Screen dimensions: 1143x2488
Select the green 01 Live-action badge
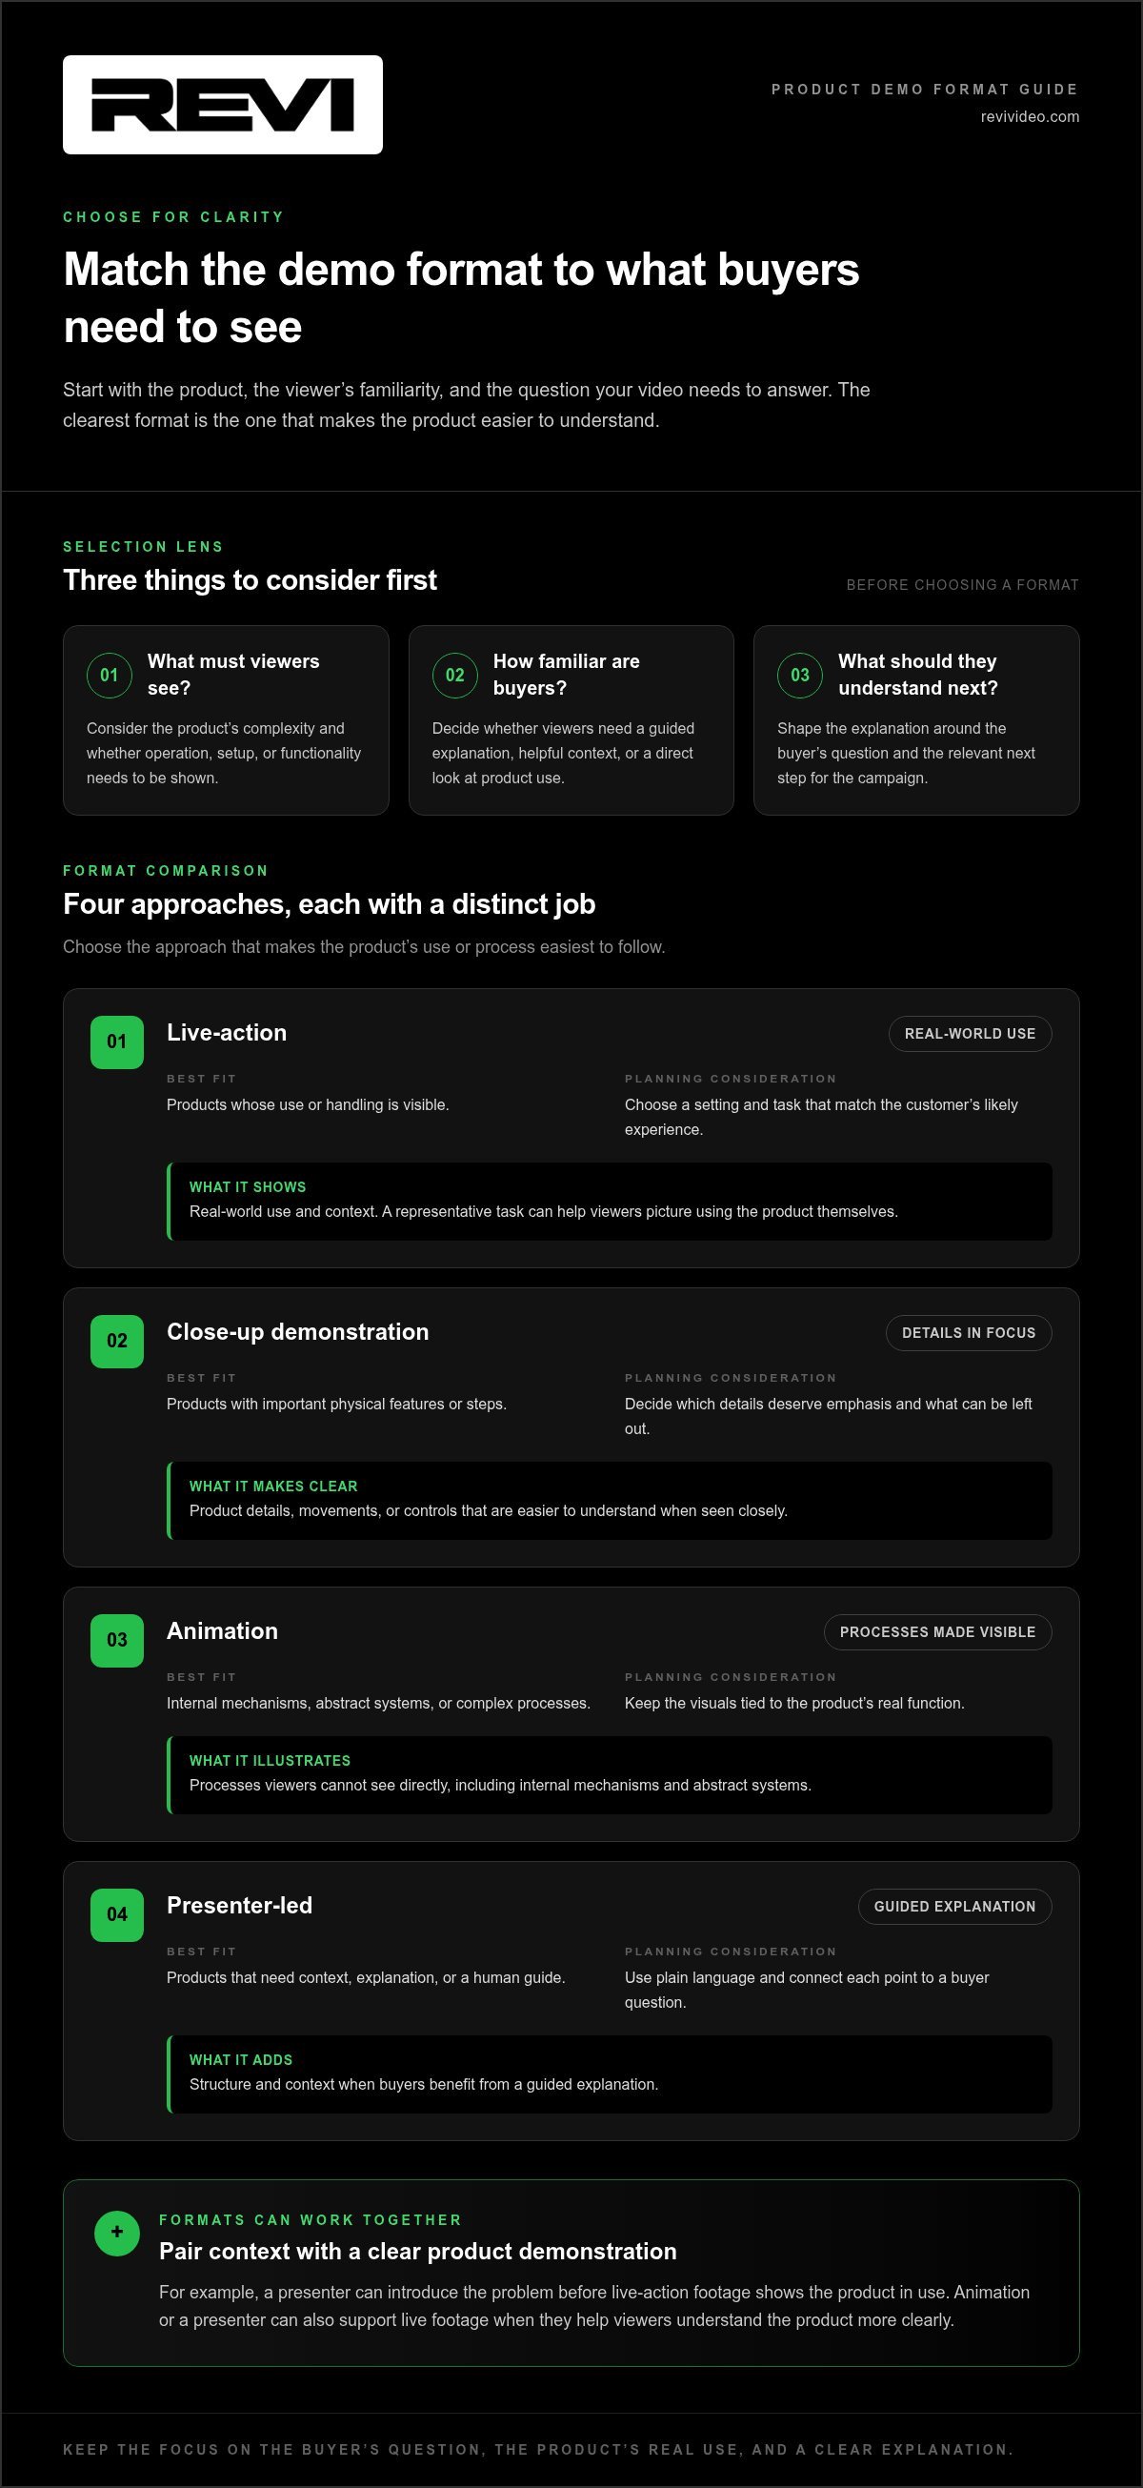click(117, 1042)
